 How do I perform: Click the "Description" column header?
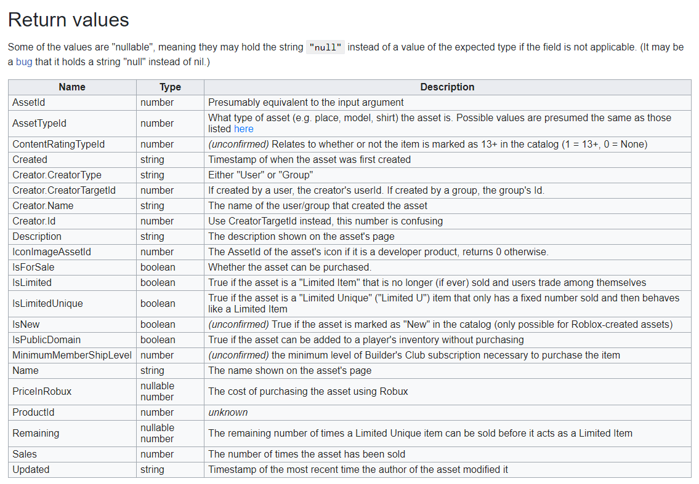tap(447, 87)
